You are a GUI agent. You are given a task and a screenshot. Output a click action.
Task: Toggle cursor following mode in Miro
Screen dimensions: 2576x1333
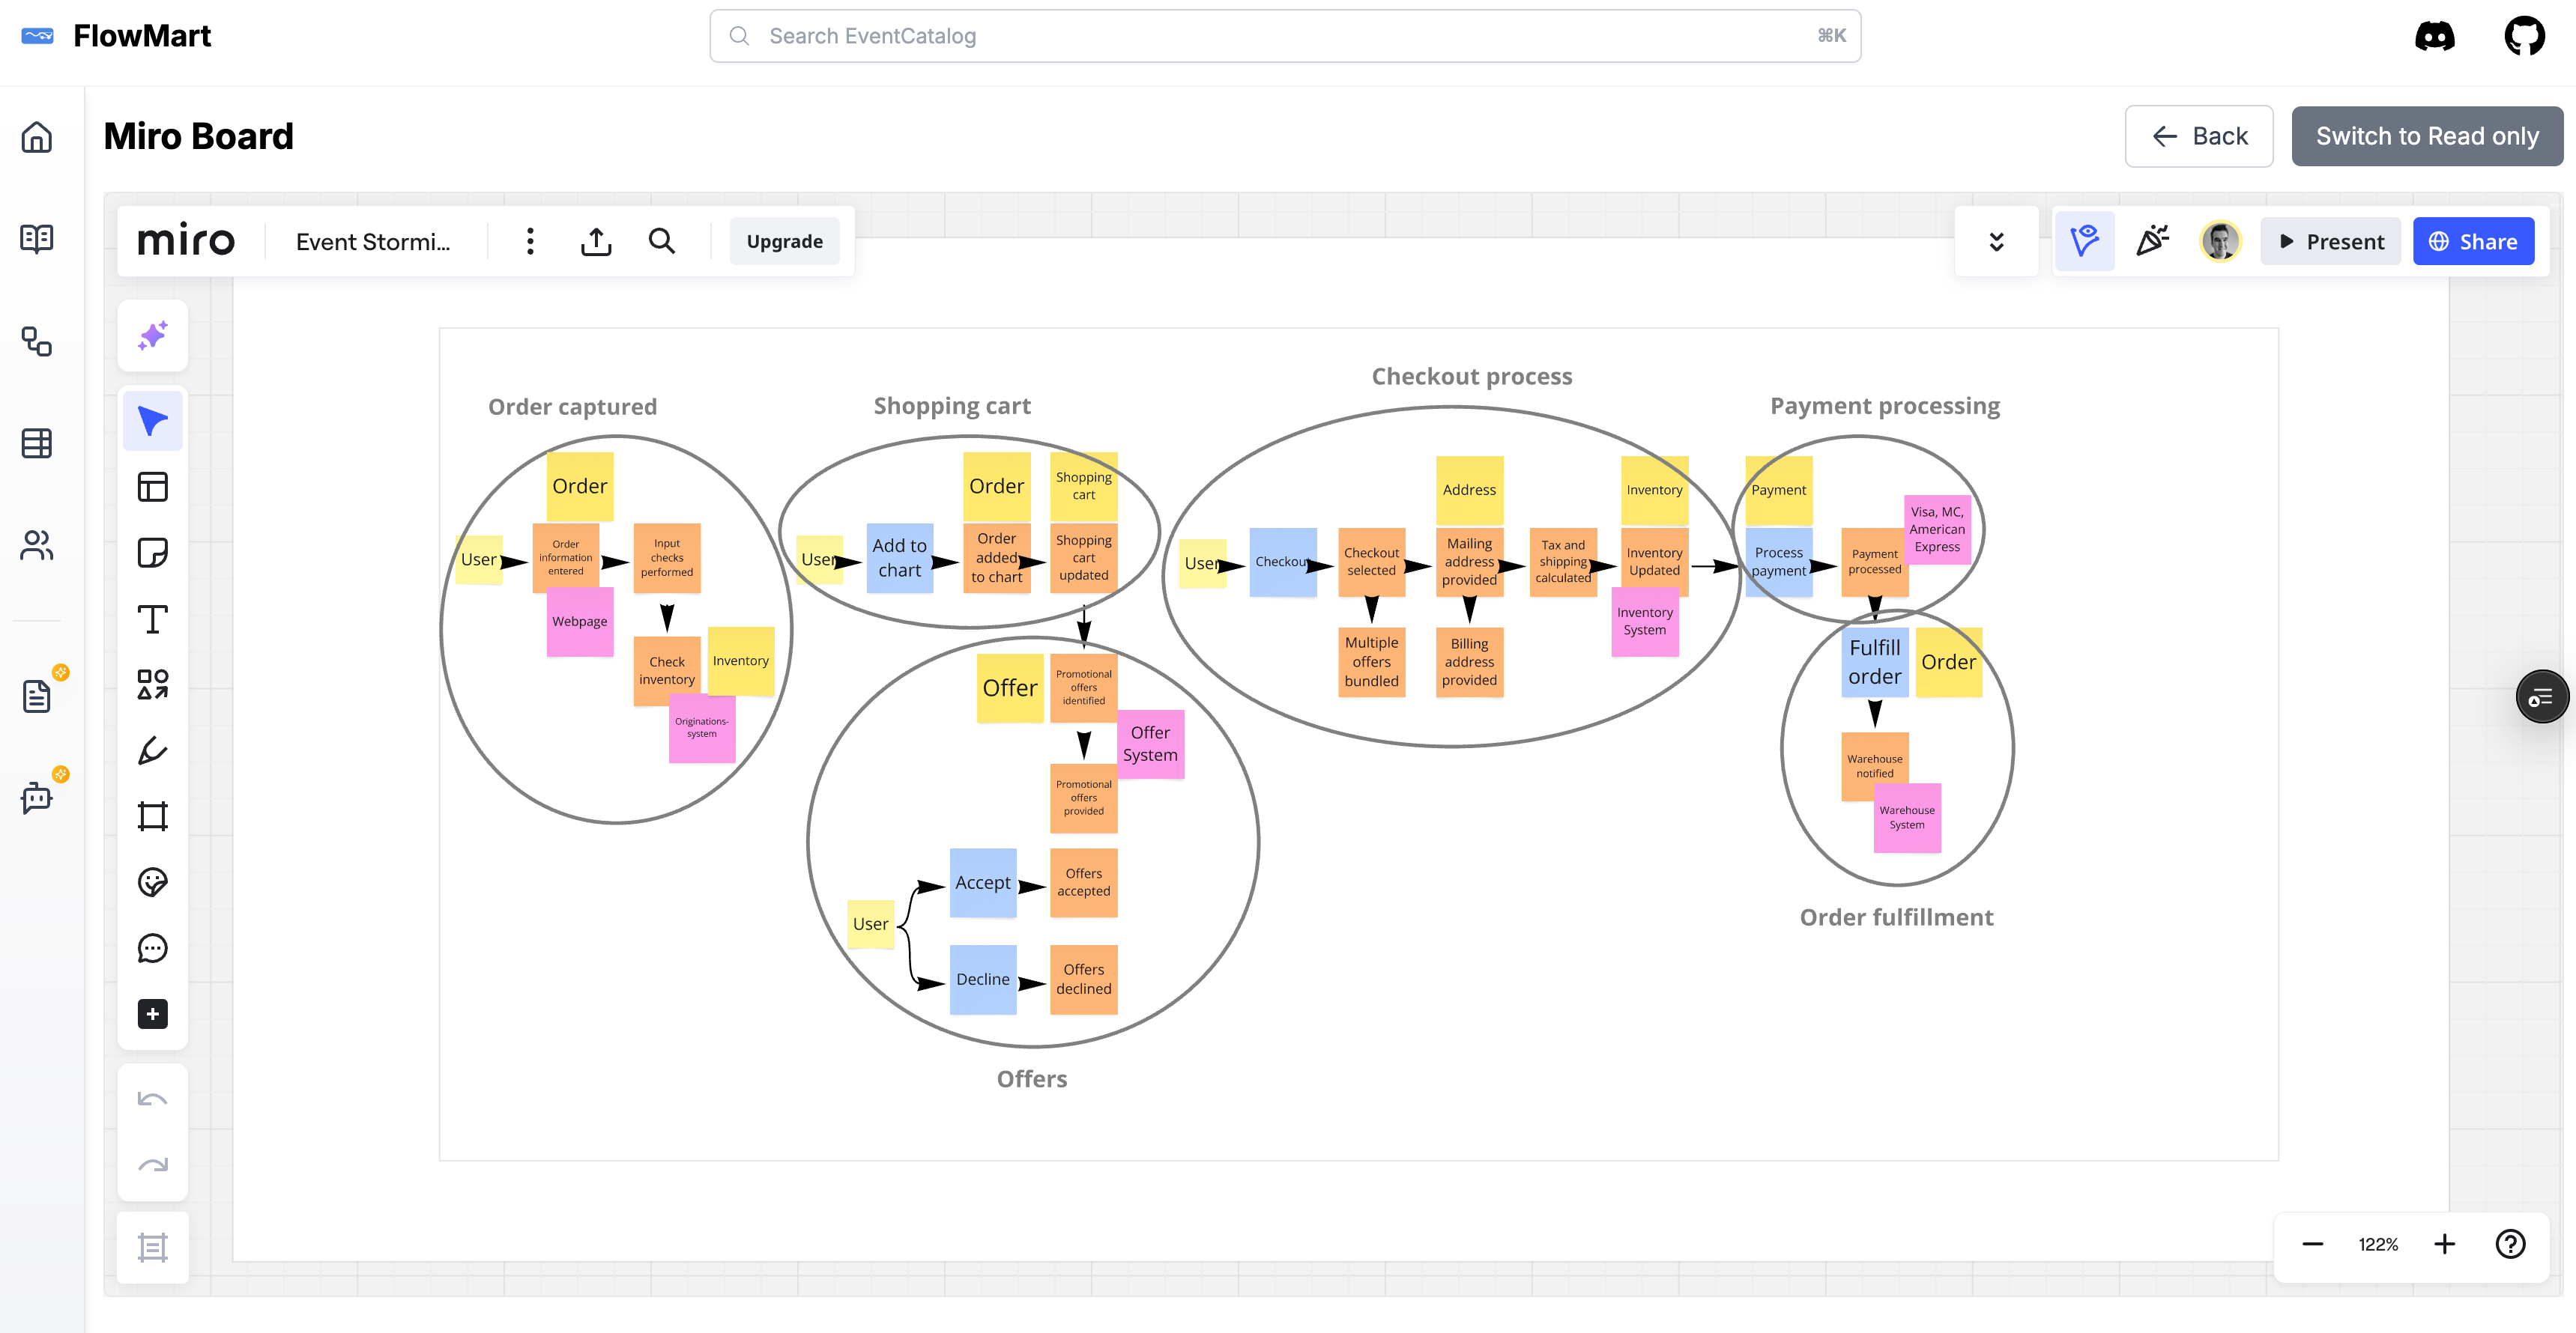(2085, 241)
